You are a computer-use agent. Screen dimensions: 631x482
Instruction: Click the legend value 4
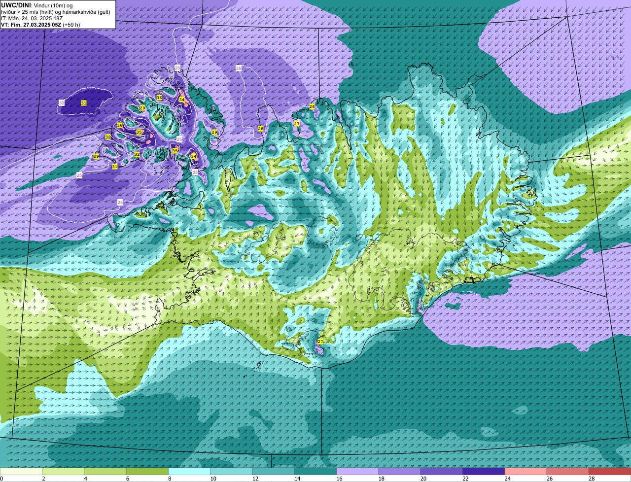85,479
